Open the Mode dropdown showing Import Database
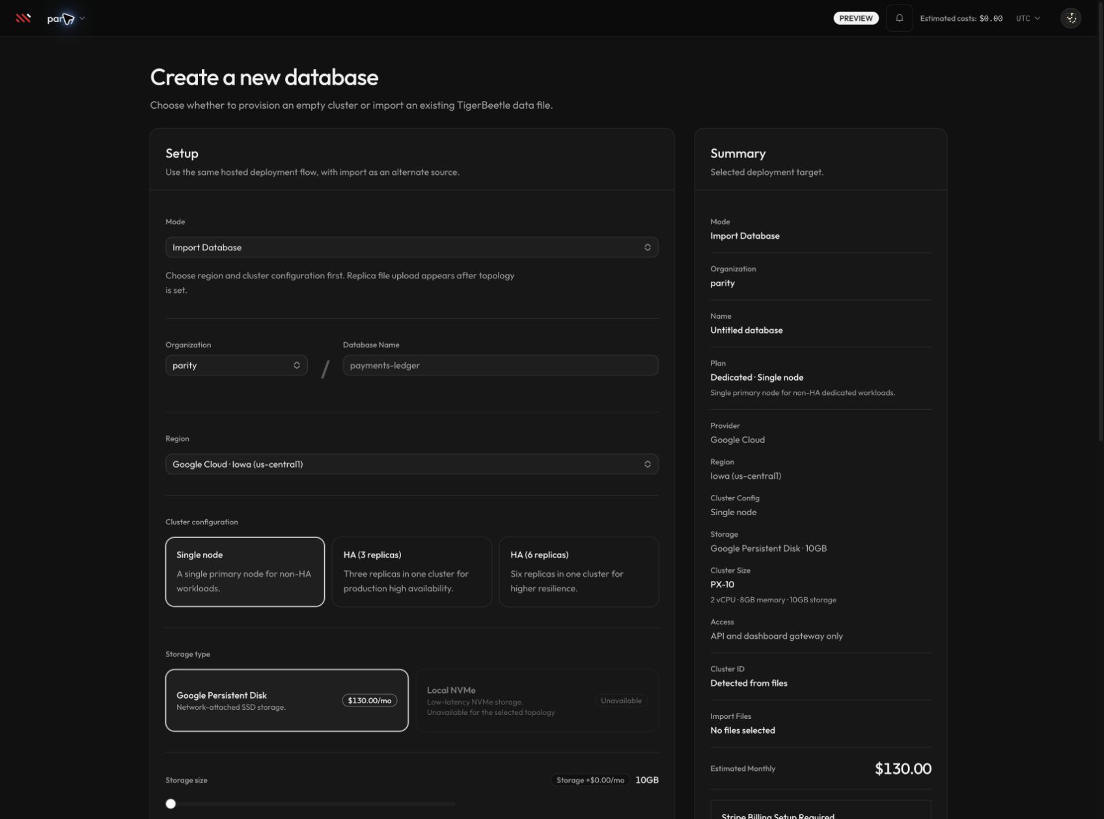The image size is (1104, 819). pyautogui.click(x=411, y=247)
